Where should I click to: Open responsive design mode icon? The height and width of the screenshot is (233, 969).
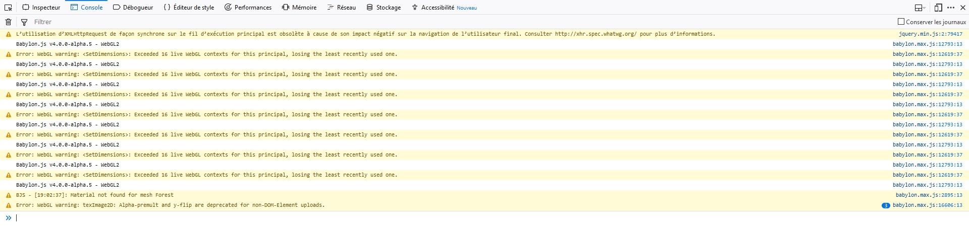(x=938, y=8)
